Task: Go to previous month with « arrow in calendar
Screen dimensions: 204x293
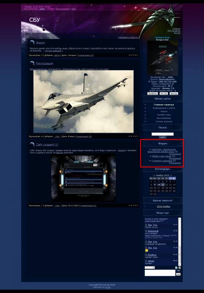Action: [154, 175]
